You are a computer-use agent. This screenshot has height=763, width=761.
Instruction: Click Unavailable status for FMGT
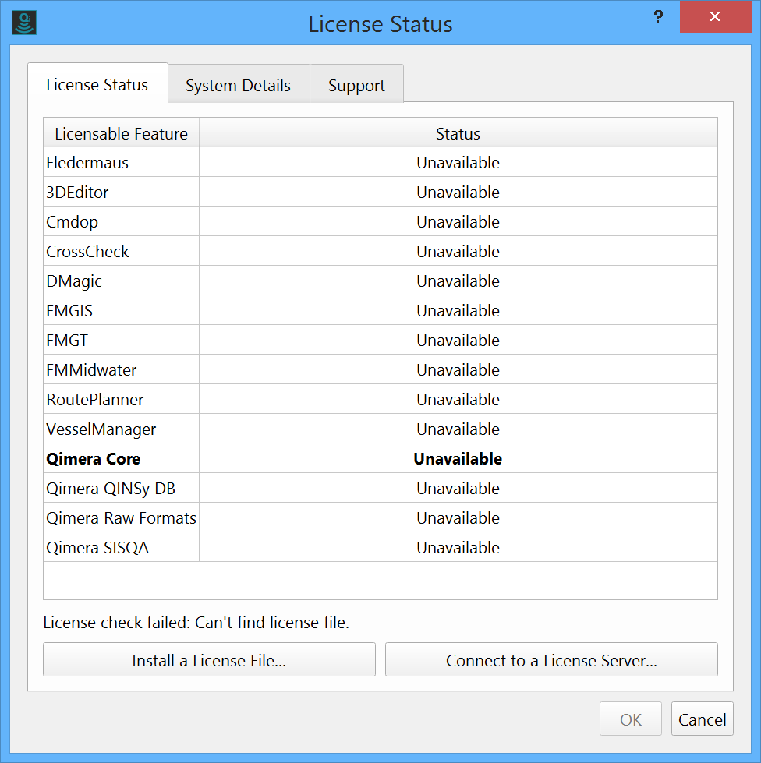tap(458, 340)
